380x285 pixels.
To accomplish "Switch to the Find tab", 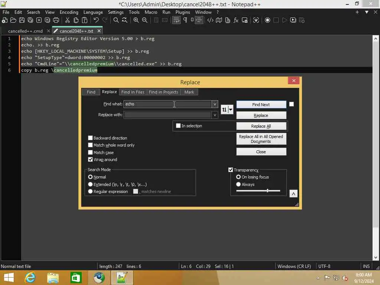I will 91,92.
